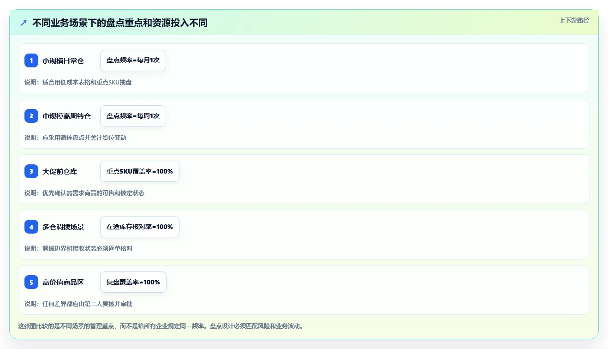Click the number 5 badge for 高价值商品区
This screenshot has width=608, height=349.
click(x=31, y=282)
